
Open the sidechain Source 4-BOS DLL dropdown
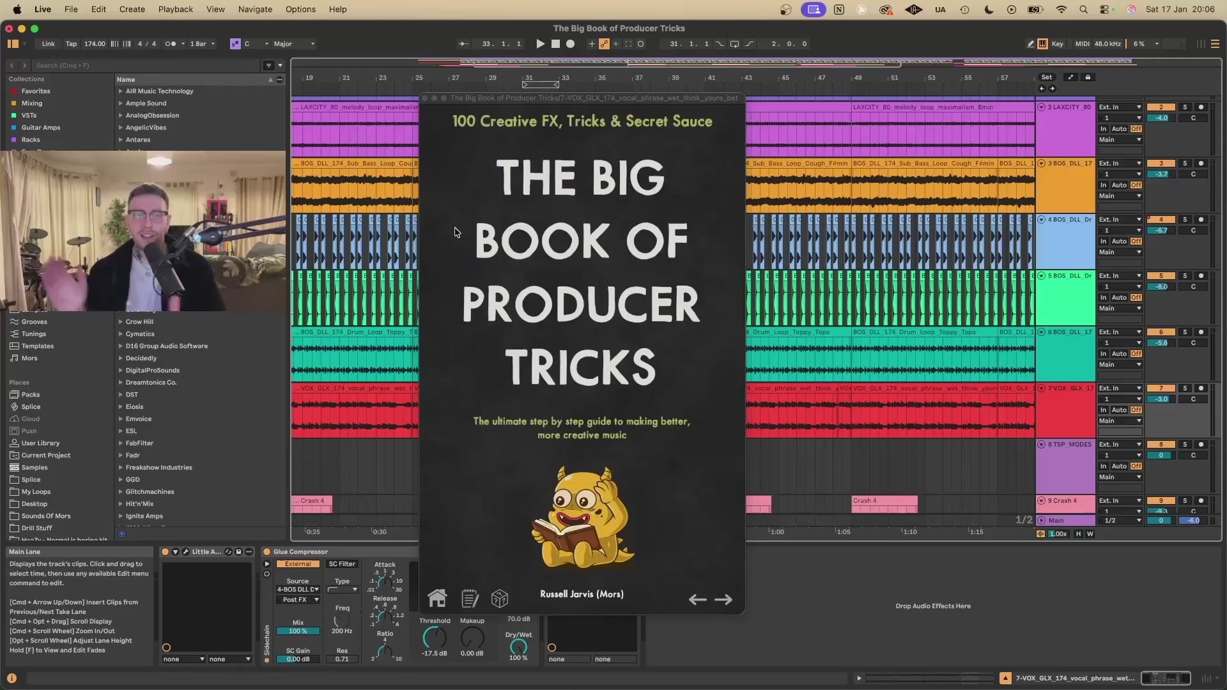point(298,590)
